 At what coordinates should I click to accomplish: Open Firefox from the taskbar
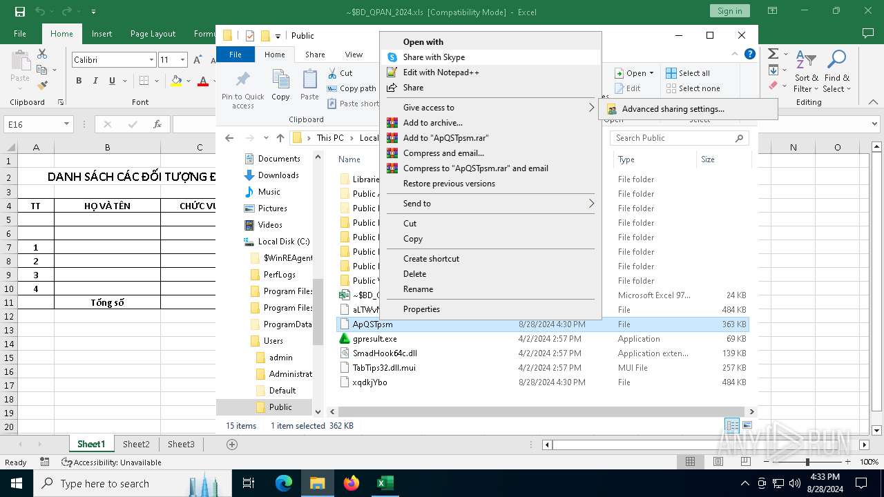[352, 483]
